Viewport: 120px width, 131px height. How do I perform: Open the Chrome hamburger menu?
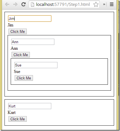tap(112, 4)
